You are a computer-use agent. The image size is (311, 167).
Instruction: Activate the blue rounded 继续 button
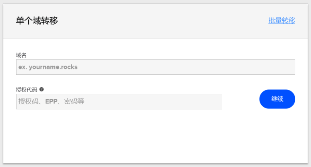coord(277,99)
